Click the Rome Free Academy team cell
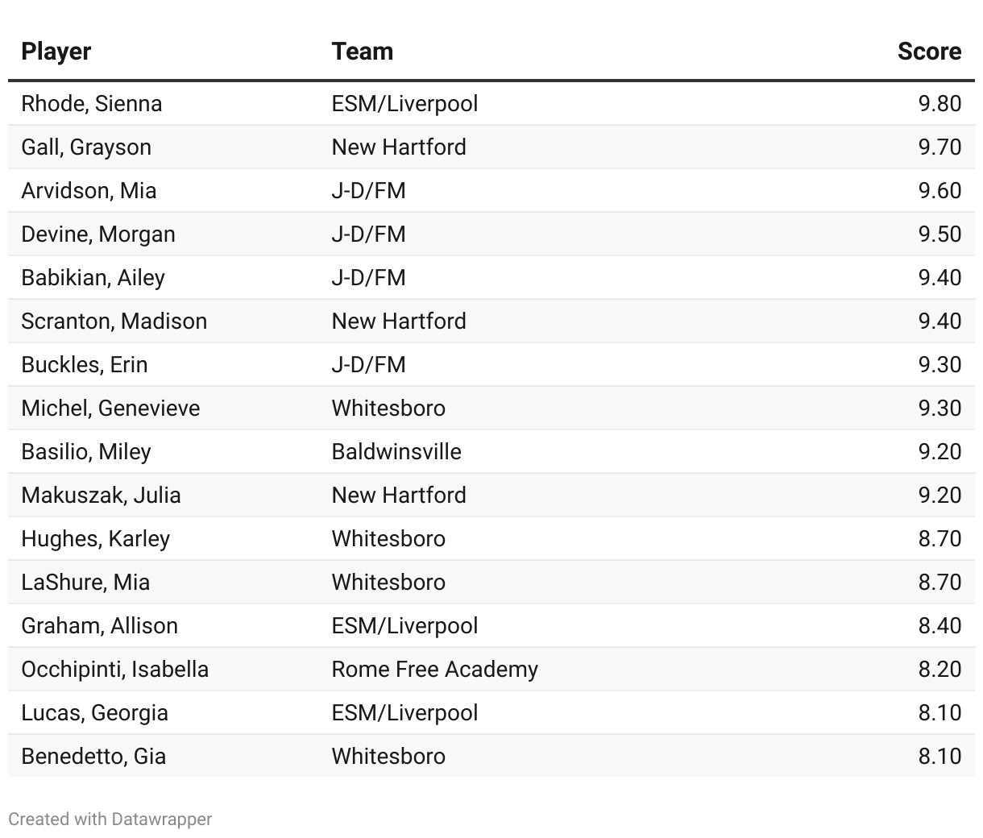983x838 pixels. 435,670
